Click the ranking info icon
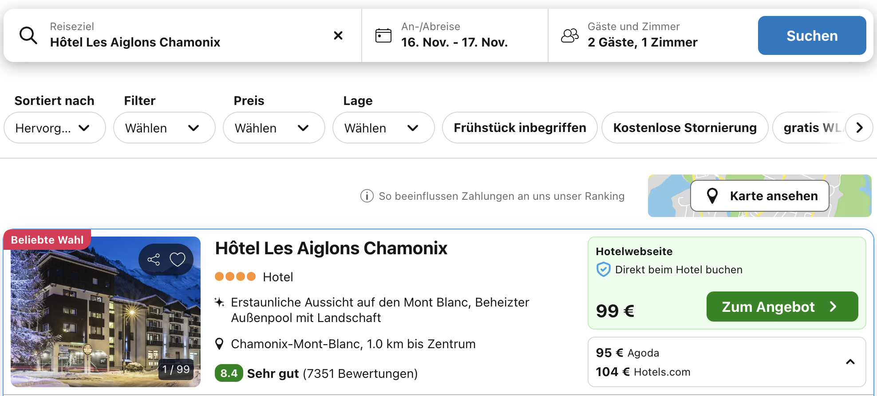Viewport: 877px width, 396px height. pos(367,196)
